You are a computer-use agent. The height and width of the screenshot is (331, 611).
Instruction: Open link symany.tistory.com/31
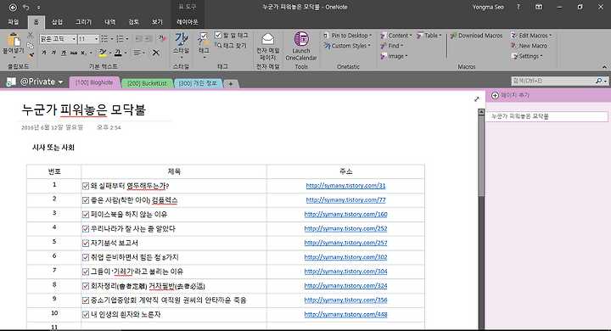coord(345,186)
